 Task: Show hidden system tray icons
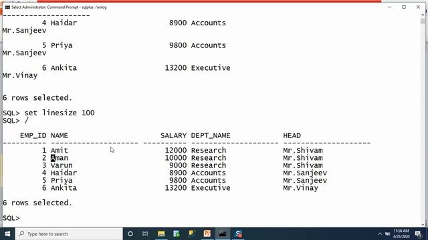click(x=380, y=234)
